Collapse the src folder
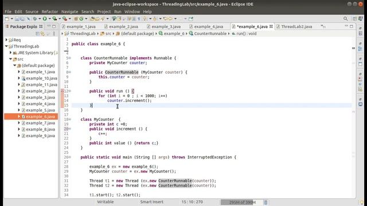 [10, 59]
